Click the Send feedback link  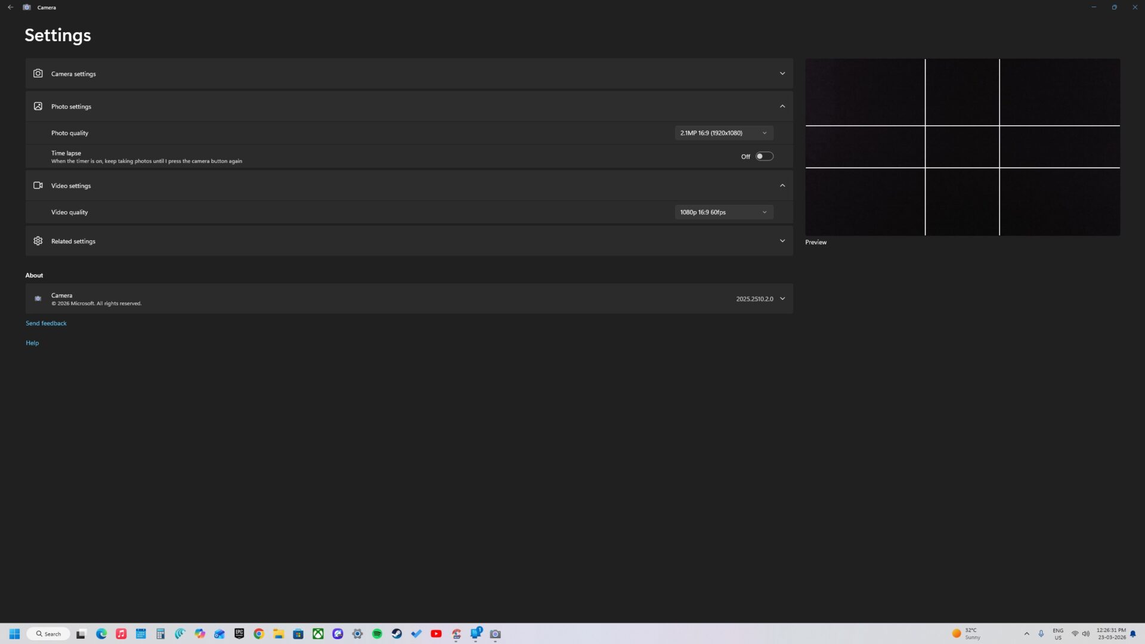tap(46, 323)
